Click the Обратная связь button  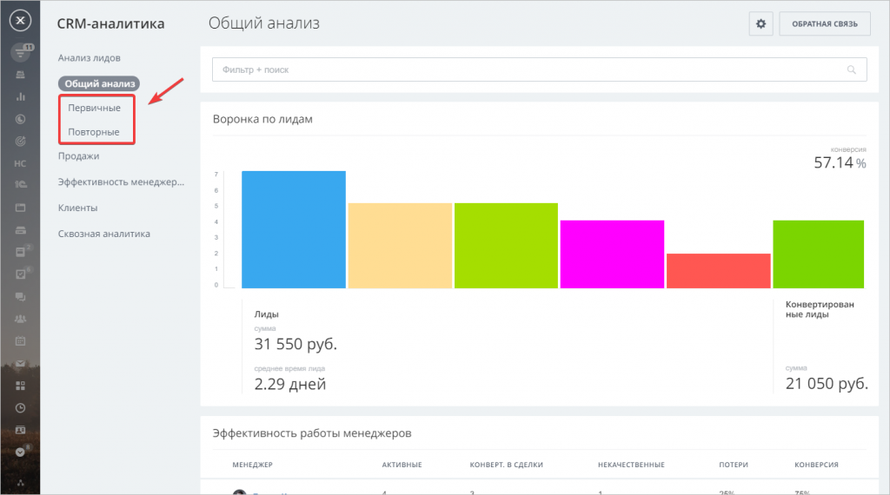coord(824,24)
